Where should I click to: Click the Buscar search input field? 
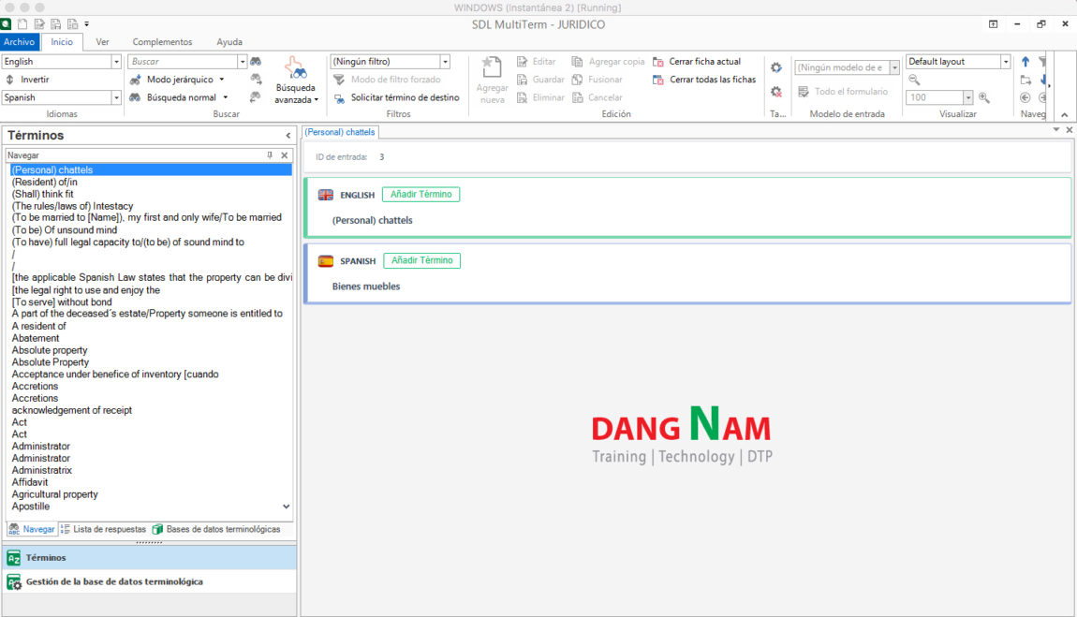point(183,62)
